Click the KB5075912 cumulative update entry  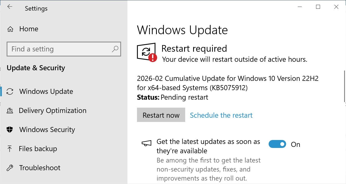[x=228, y=83]
